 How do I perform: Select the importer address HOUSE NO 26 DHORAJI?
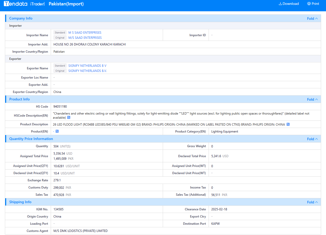pyautogui.click(x=90, y=44)
